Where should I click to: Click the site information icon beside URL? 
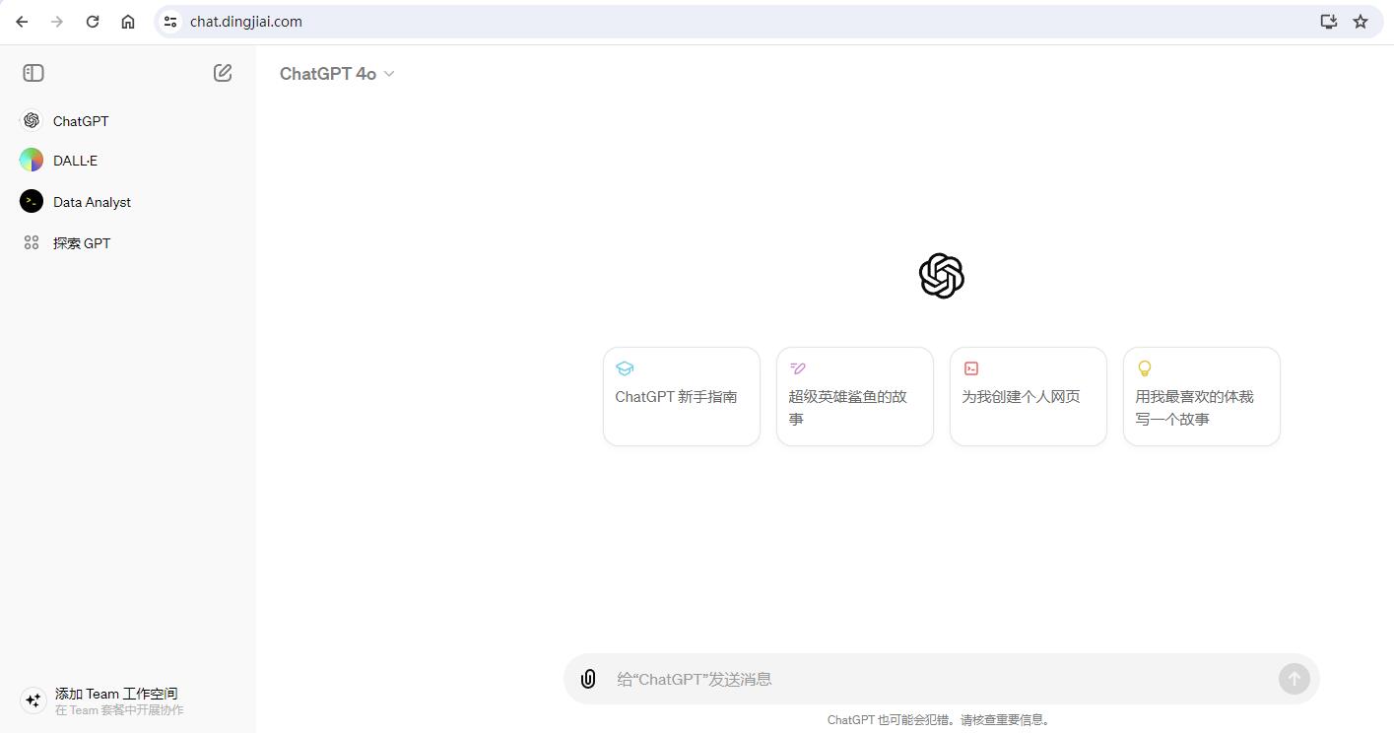(170, 22)
